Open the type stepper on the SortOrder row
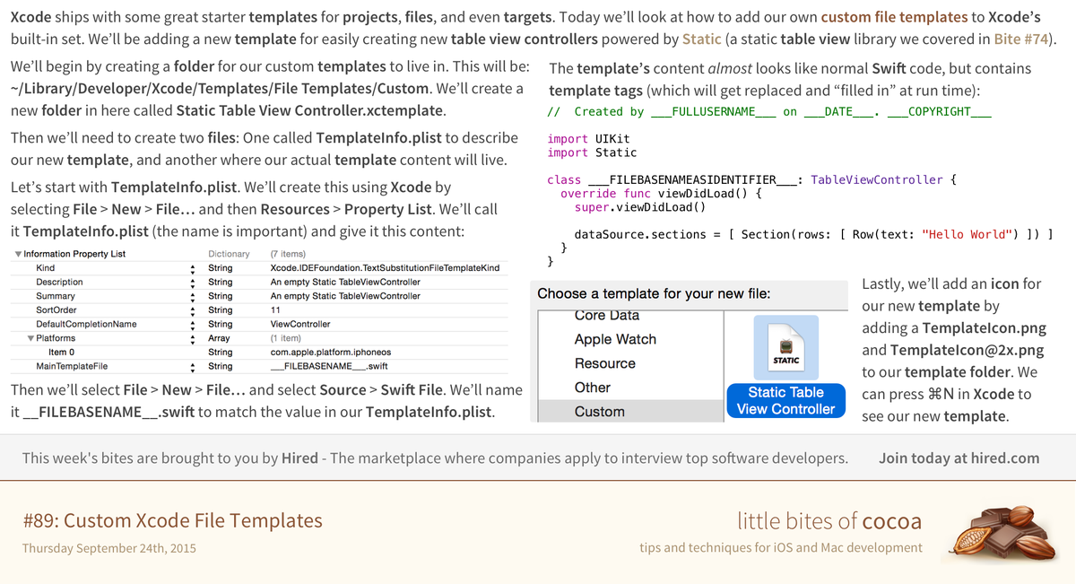 tap(193, 310)
